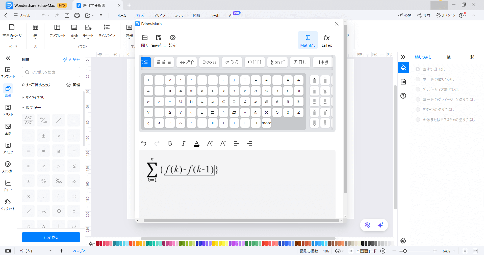
Task: Apply bold to the equation
Action: [170, 143]
